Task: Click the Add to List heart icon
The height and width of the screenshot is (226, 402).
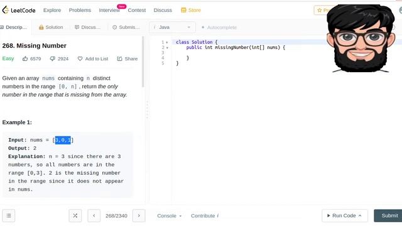Action: click(80, 58)
